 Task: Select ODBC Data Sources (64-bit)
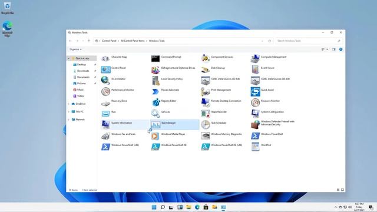[x=270, y=80]
